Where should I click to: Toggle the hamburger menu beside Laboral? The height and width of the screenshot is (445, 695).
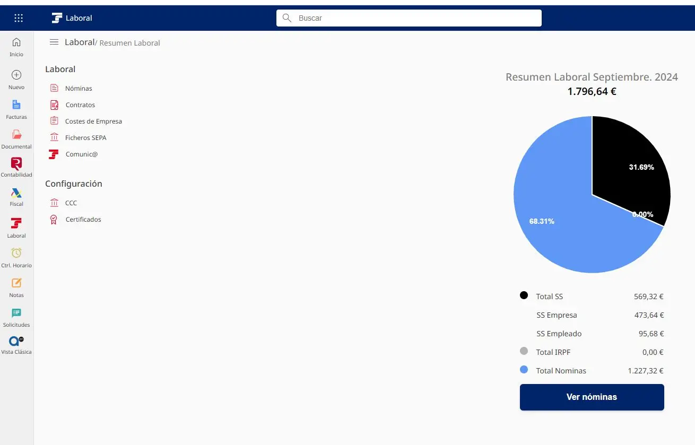[x=54, y=42]
